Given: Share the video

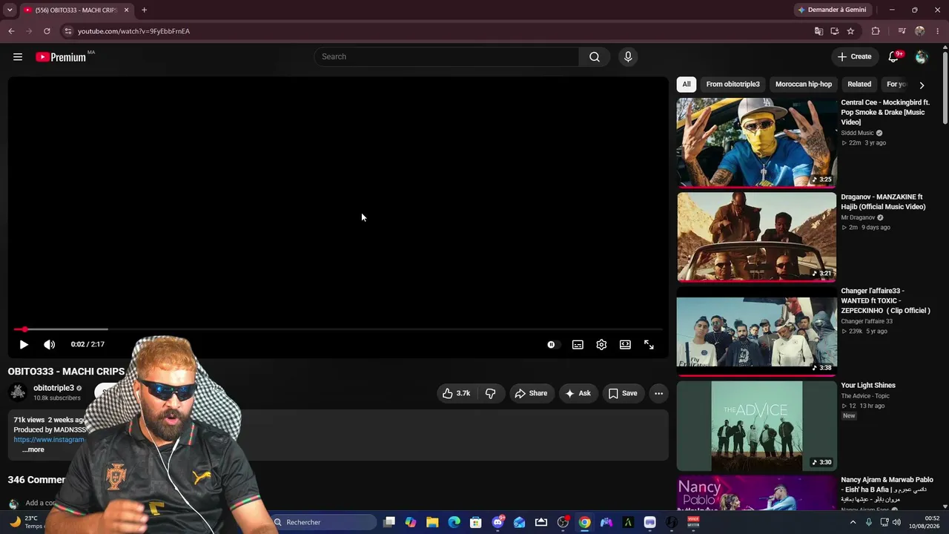Looking at the screenshot, I should [x=532, y=394].
